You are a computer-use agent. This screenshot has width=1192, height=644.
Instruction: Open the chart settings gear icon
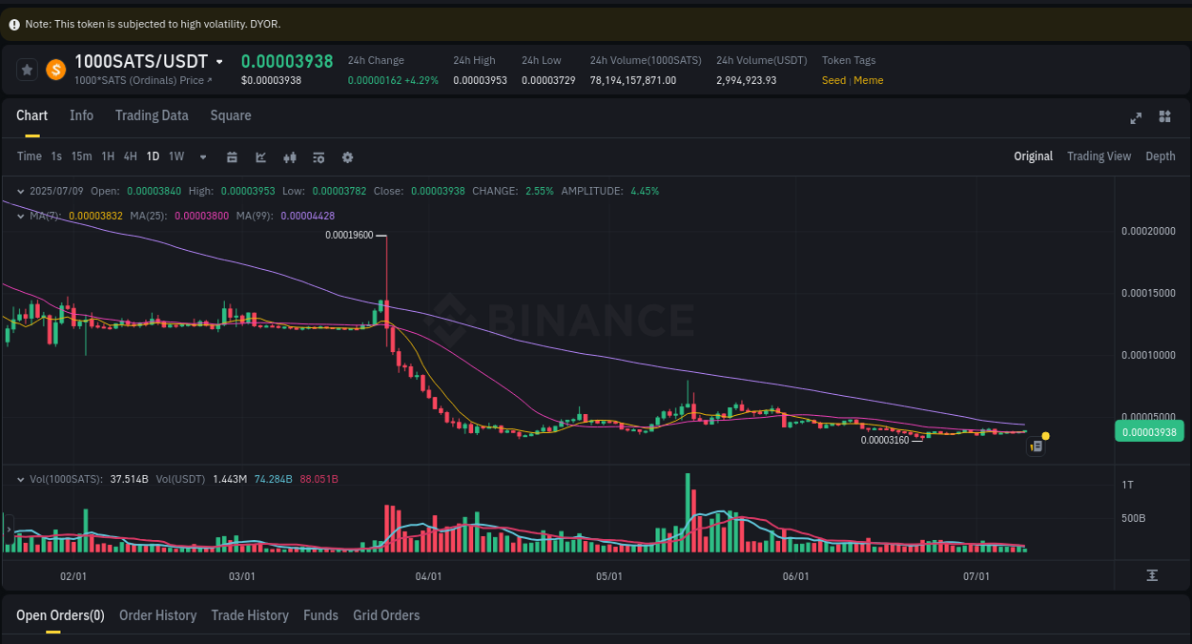(x=347, y=156)
